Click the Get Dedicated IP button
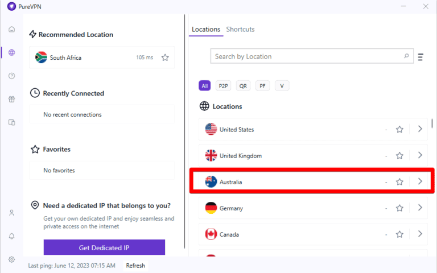This screenshot has width=437, height=273. (104, 247)
